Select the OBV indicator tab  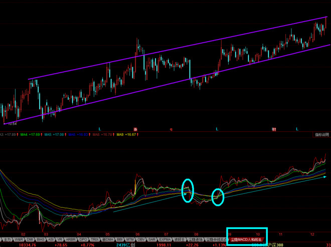(x=140, y=239)
